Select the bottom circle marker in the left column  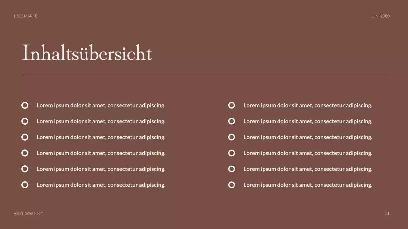pos(25,184)
